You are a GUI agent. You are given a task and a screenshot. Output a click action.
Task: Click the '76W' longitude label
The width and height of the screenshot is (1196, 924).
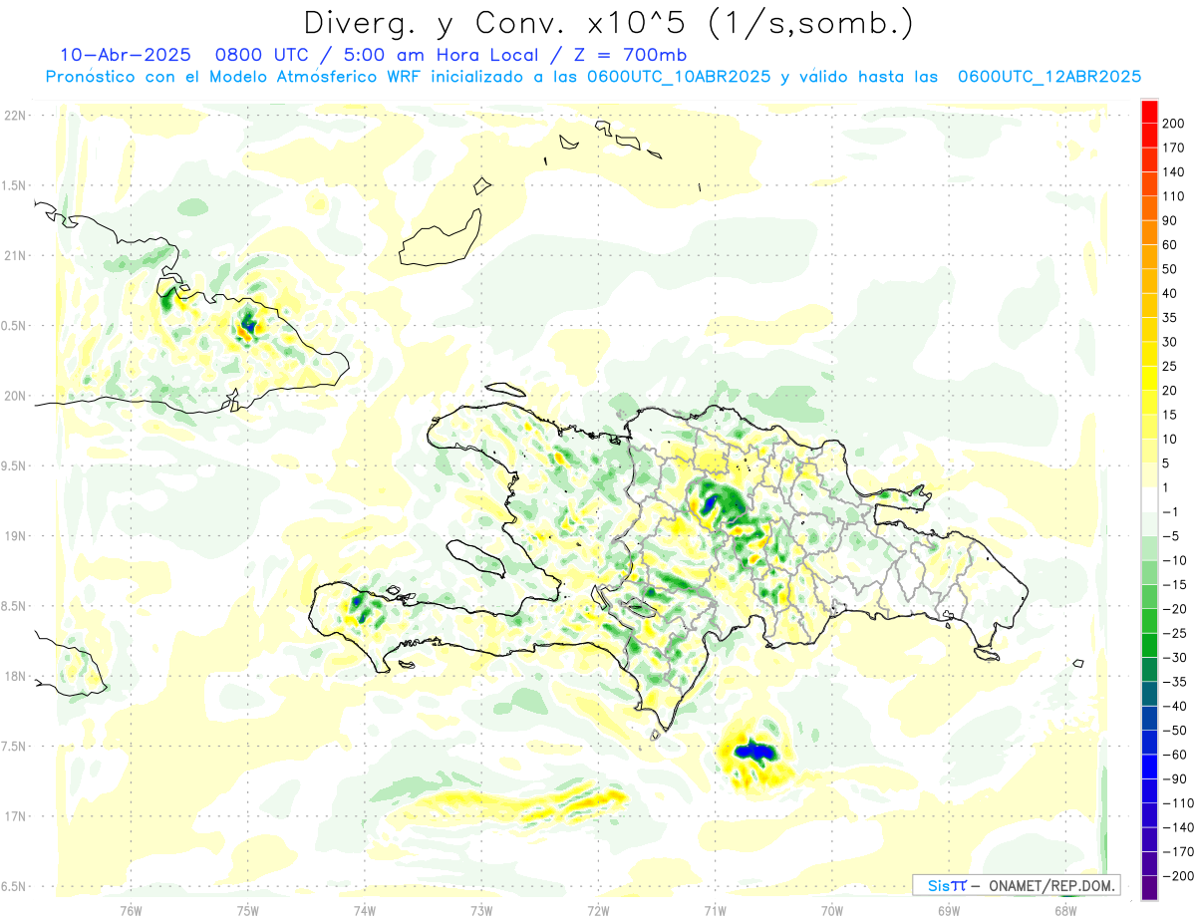[x=131, y=910]
